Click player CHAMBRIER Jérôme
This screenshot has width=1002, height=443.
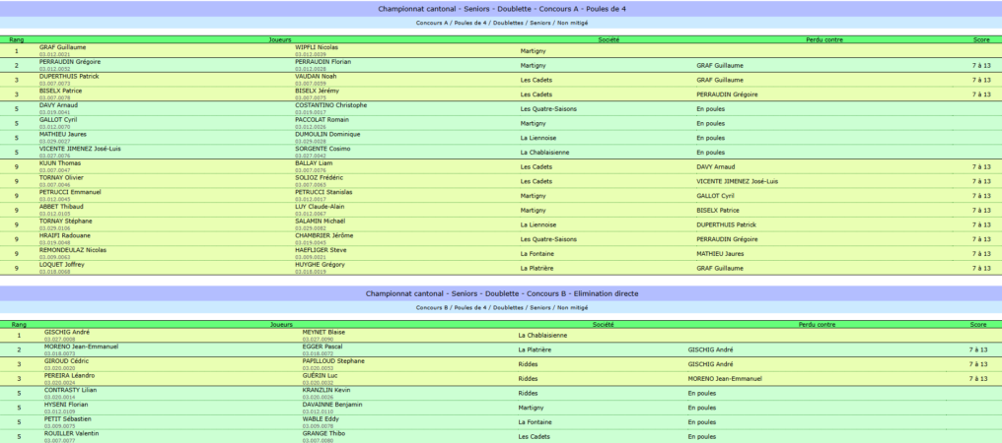(324, 235)
